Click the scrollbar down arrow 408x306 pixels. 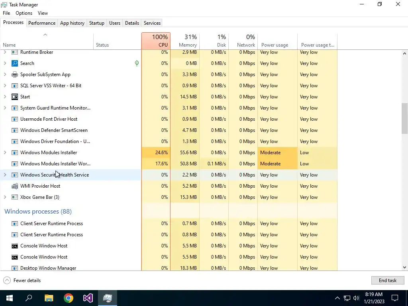click(404, 267)
